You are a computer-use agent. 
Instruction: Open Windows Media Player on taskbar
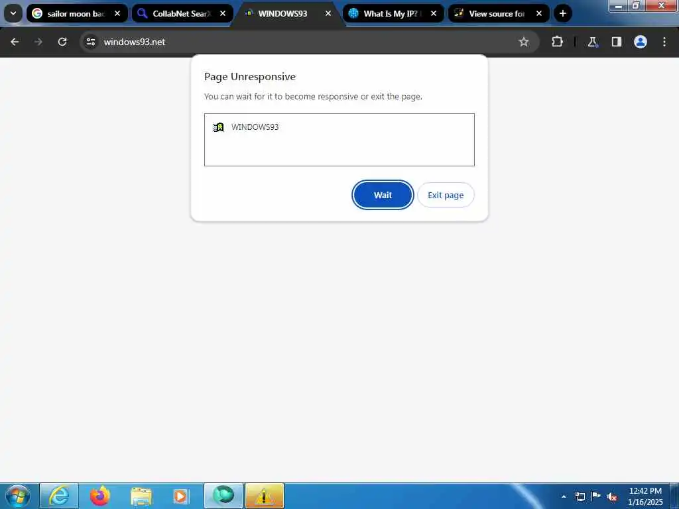[x=181, y=496]
